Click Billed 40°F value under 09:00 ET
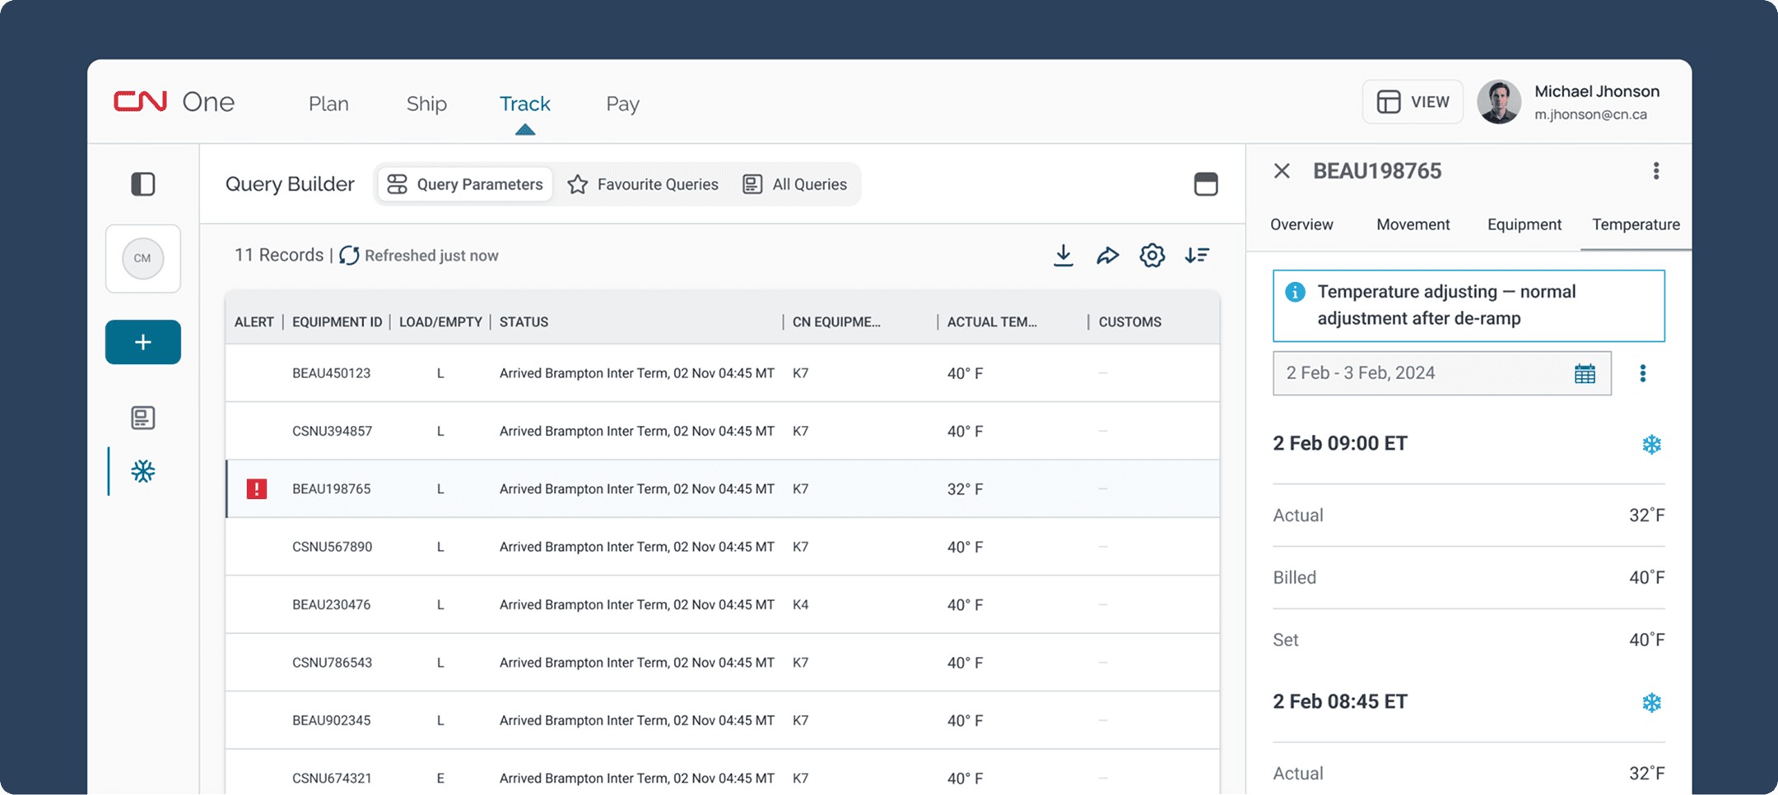The width and height of the screenshot is (1778, 795). (x=1646, y=578)
